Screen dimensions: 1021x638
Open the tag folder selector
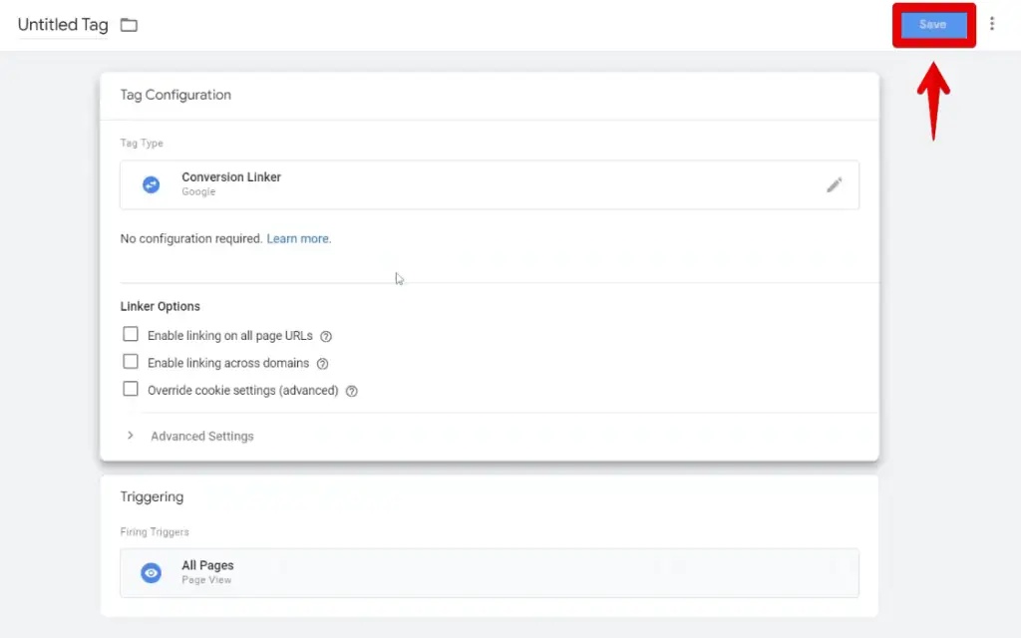129,26
